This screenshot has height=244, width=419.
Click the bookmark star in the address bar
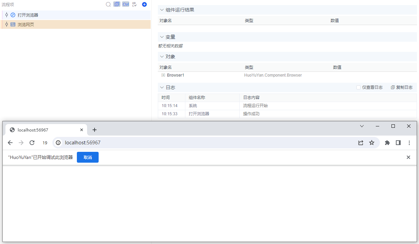coord(372,143)
